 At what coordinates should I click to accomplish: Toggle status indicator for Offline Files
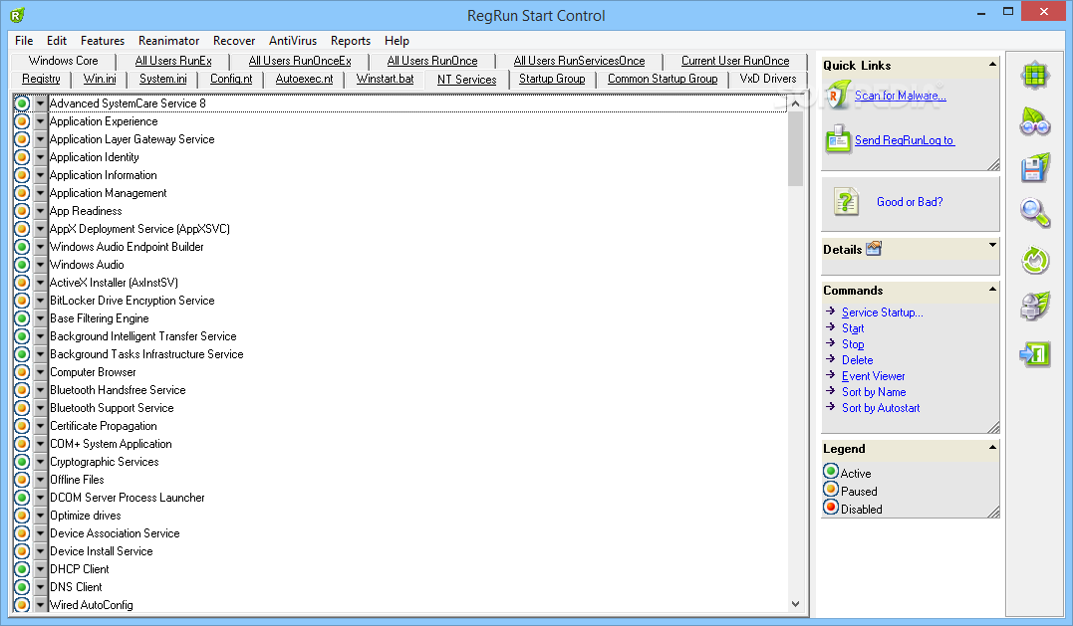click(22, 480)
